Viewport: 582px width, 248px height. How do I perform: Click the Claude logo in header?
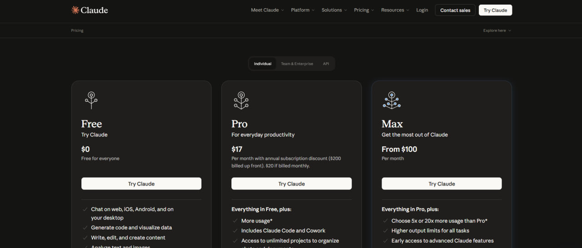click(x=90, y=10)
